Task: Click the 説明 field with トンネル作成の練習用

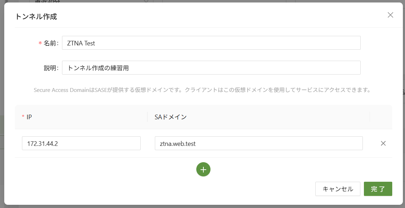Action: click(x=211, y=67)
